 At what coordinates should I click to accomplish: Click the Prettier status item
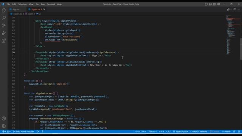[x=226, y=131]
